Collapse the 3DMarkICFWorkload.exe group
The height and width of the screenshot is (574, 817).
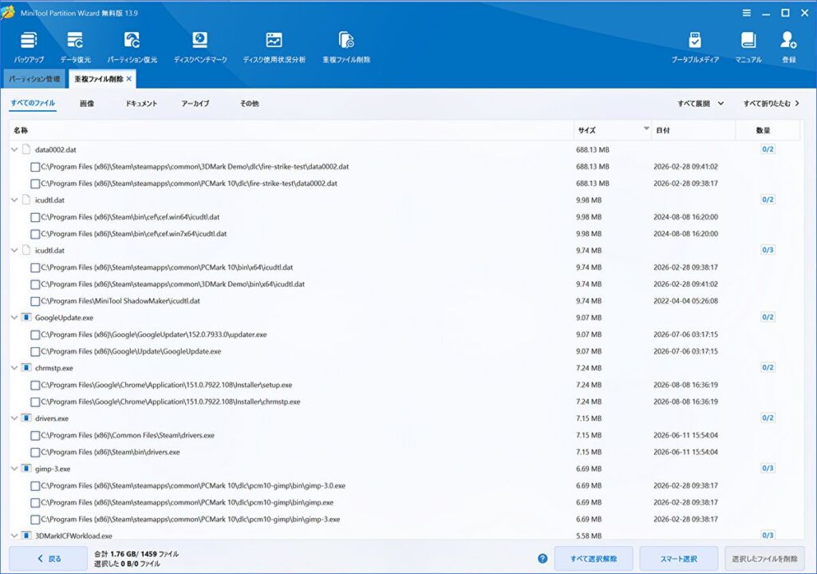tap(14, 536)
